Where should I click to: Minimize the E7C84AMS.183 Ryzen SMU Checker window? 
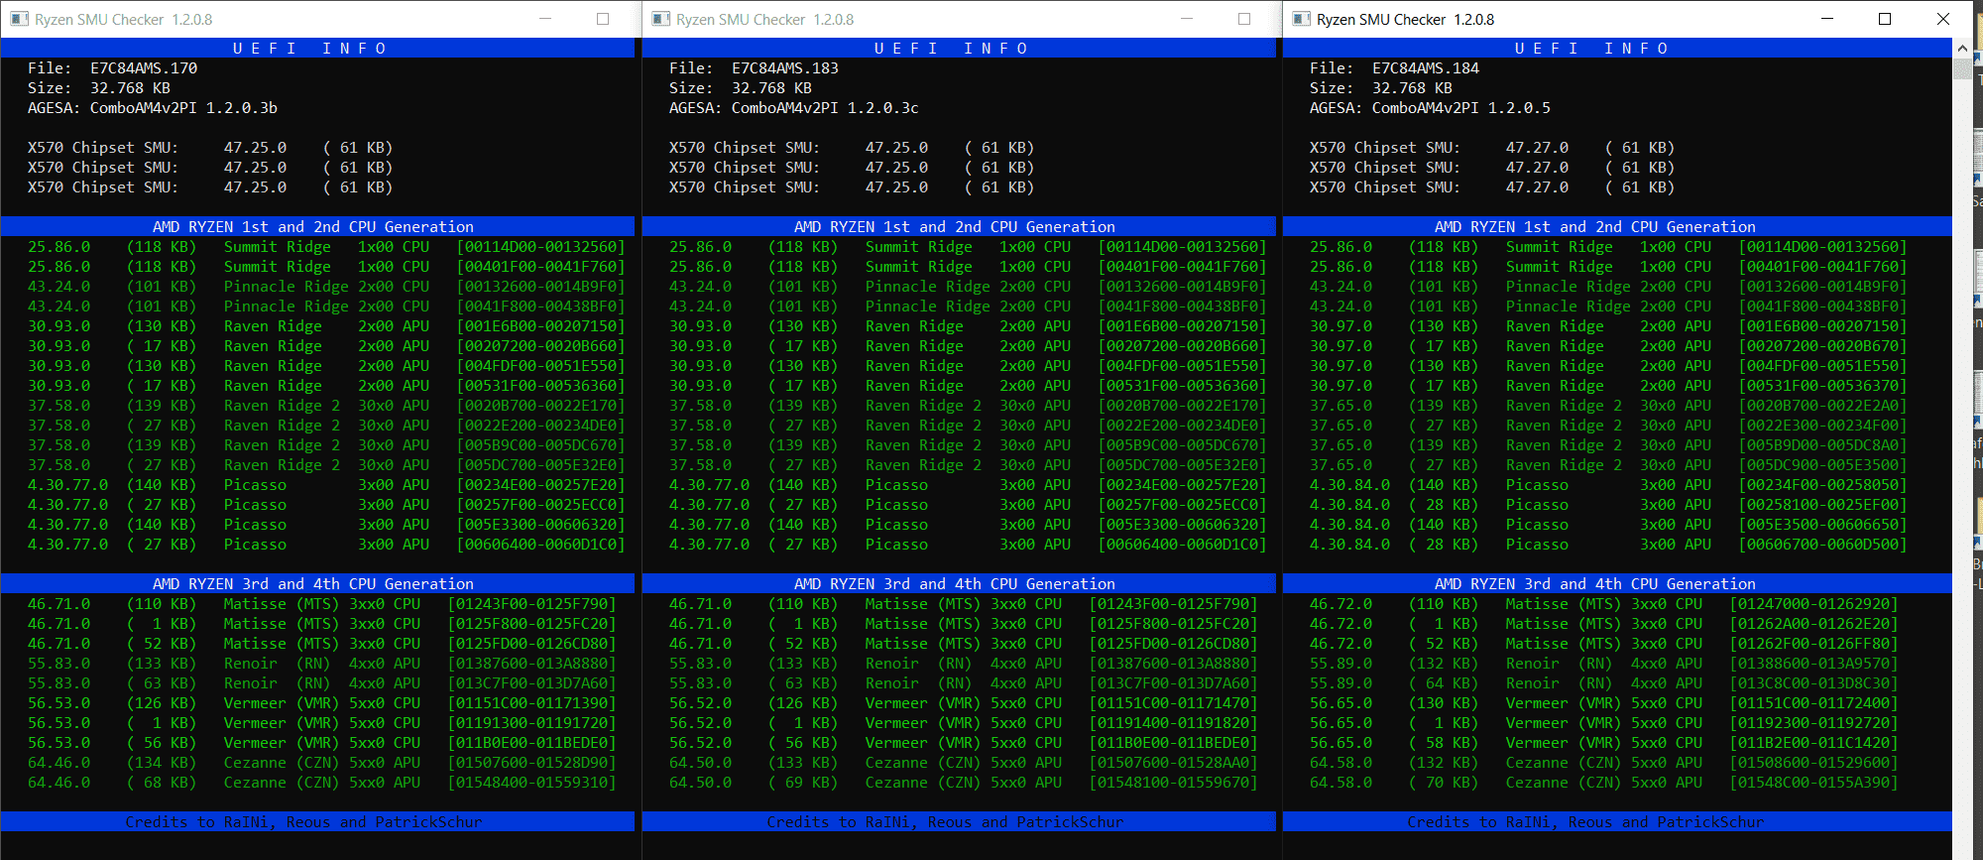[1187, 19]
